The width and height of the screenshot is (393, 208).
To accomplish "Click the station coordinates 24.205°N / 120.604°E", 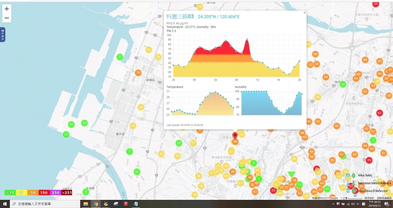I will (218, 17).
